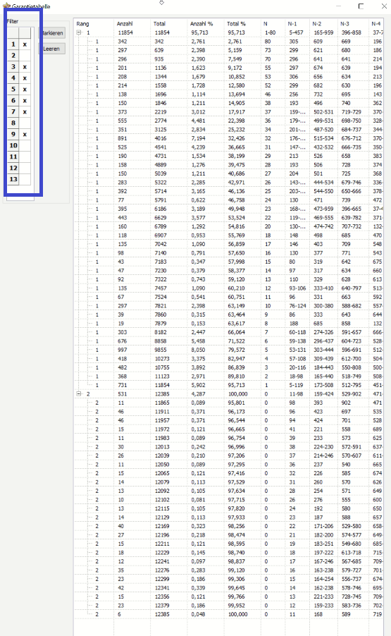
Task: Click the N-1 cell showing 5-457
Action: [x=296, y=32]
